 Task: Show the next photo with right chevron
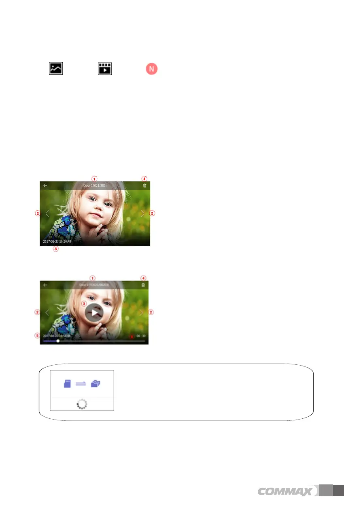click(142, 213)
